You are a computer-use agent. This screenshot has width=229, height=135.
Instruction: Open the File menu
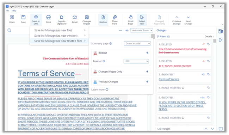[7, 11]
